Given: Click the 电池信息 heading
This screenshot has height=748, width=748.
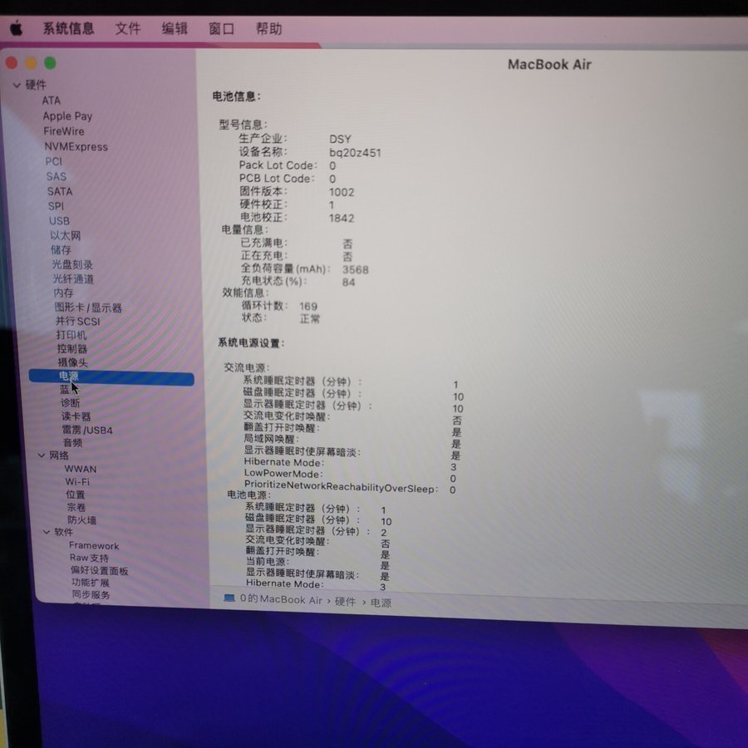Looking at the screenshot, I should point(237,96).
